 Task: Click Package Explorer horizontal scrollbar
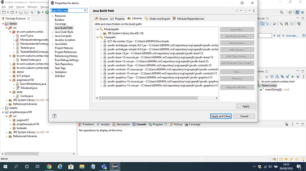pos(21,154)
